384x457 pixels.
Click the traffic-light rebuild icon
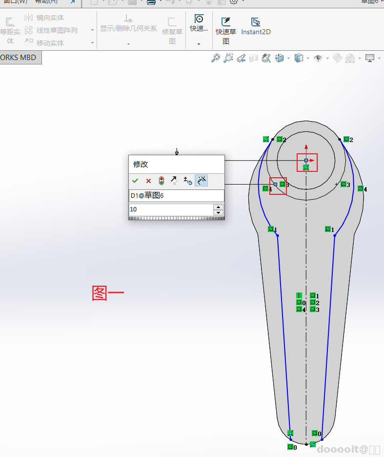pyautogui.click(x=162, y=181)
